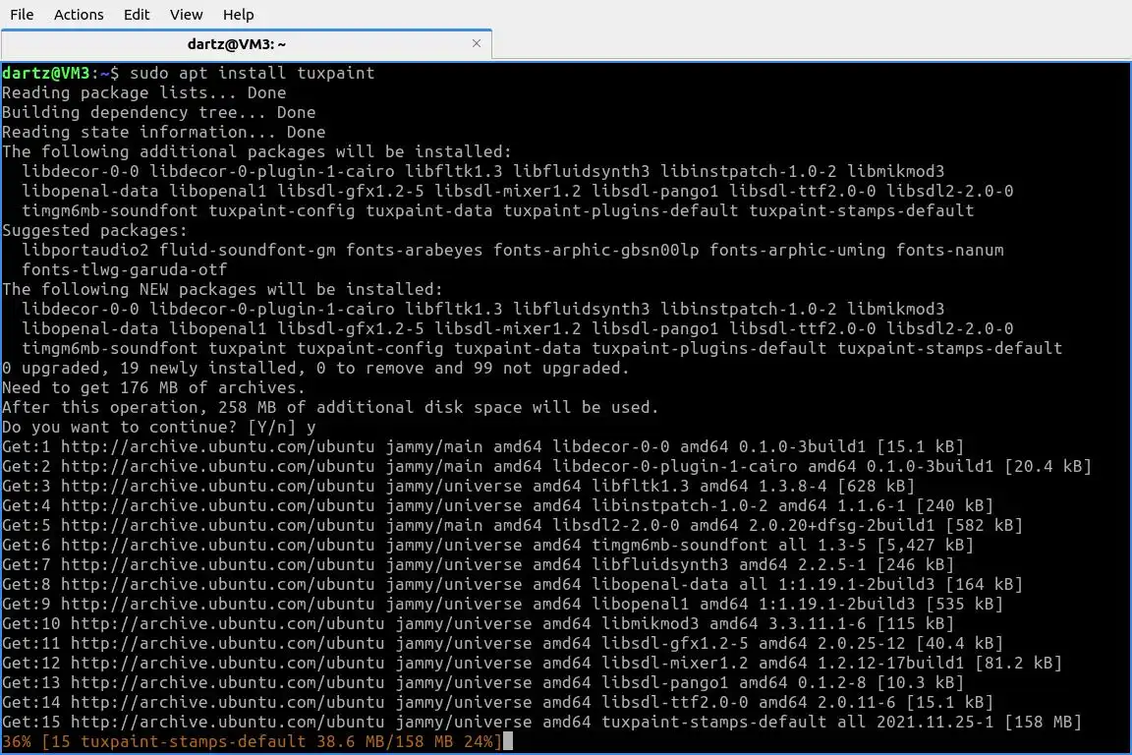
Task: Open the Help menu
Action: pyautogui.click(x=238, y=15)
